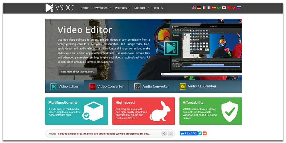Expand the Support dropdown menu
Screen dimensions: 286x143
click(x=142, y=8)
